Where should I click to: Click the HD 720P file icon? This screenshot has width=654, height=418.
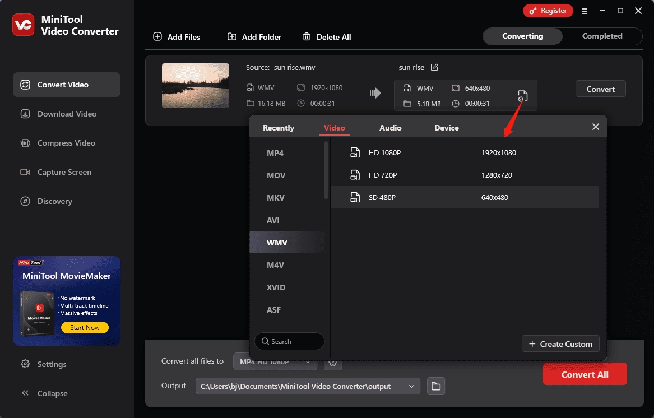click(x=355, y=175)
